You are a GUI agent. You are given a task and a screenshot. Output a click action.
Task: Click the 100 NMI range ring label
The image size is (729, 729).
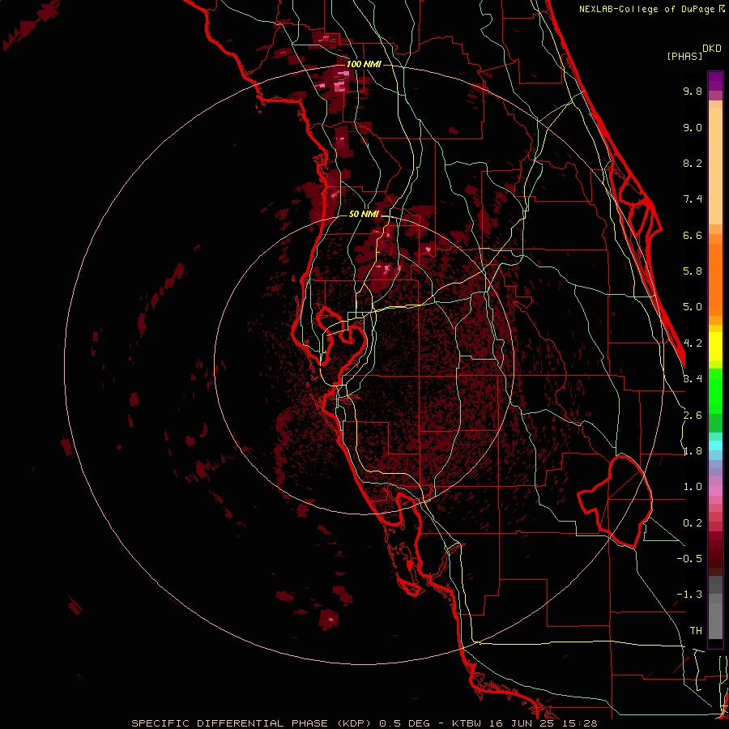pos(364,64)
